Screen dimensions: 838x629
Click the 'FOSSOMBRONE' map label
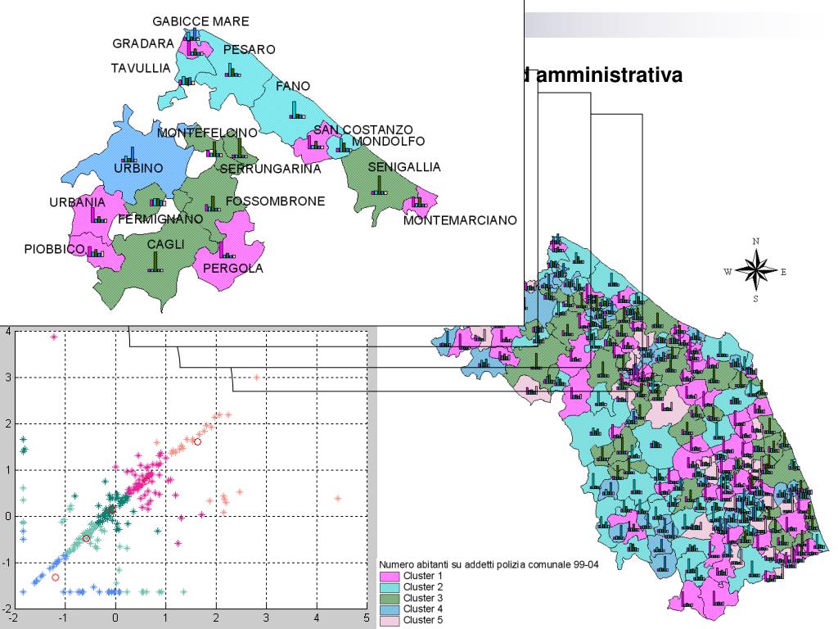tap(275, 201)
